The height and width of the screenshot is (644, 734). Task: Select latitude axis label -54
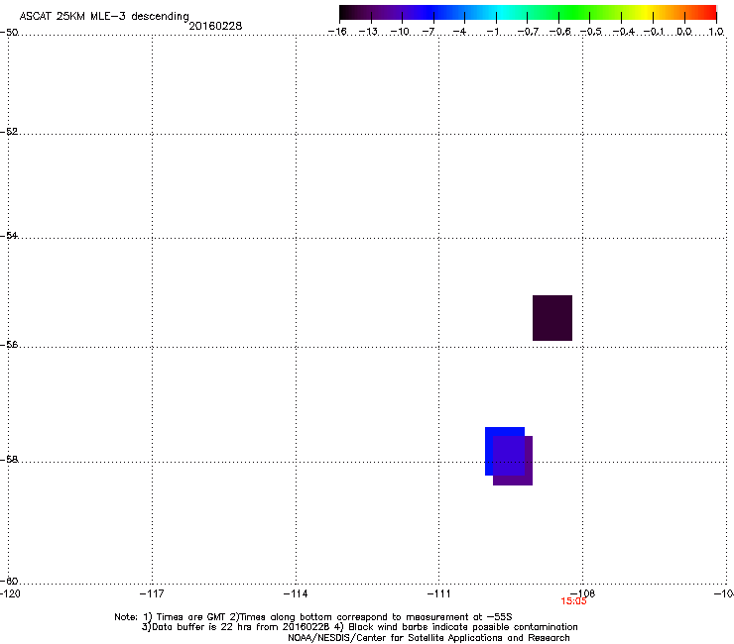(9, 235)
